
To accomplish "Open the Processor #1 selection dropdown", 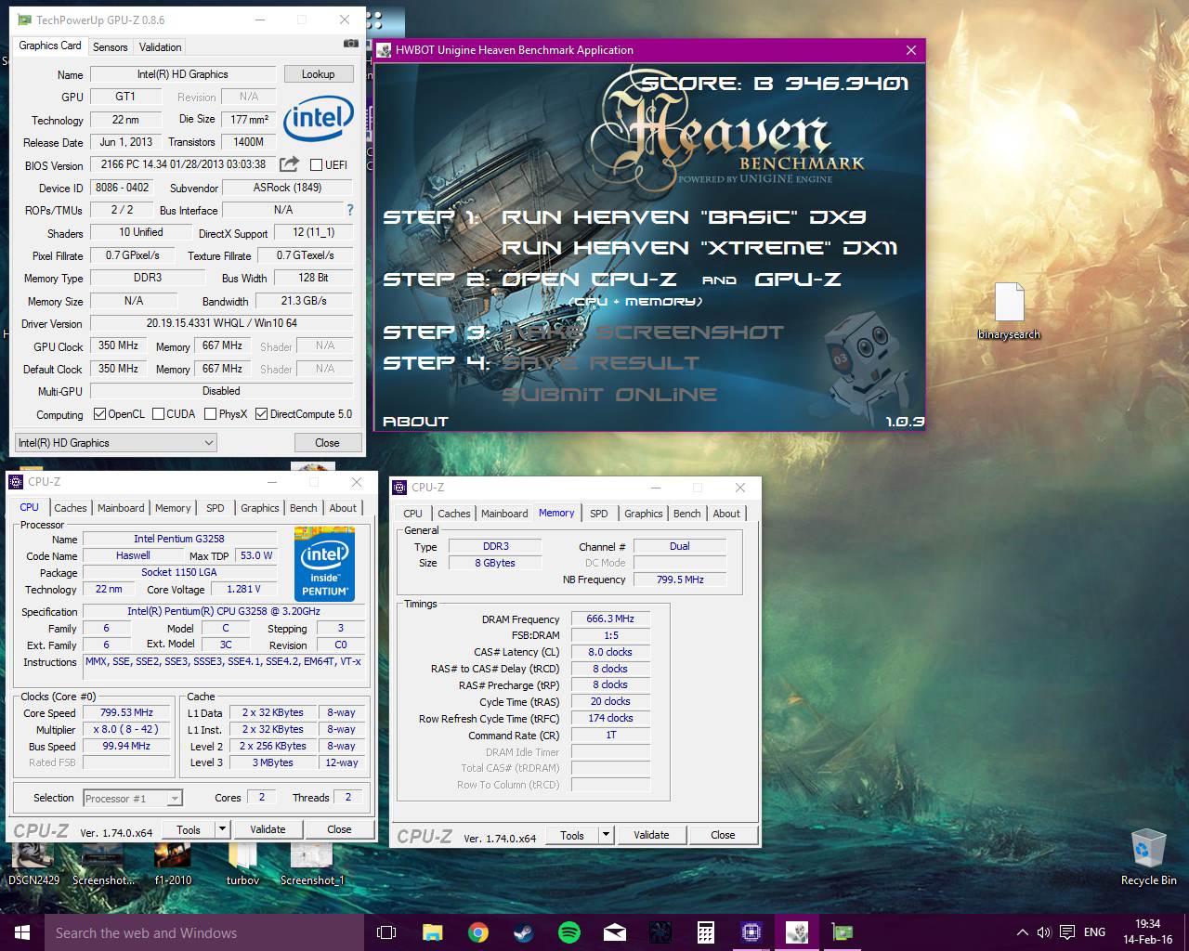I will [x=133, y=798].
